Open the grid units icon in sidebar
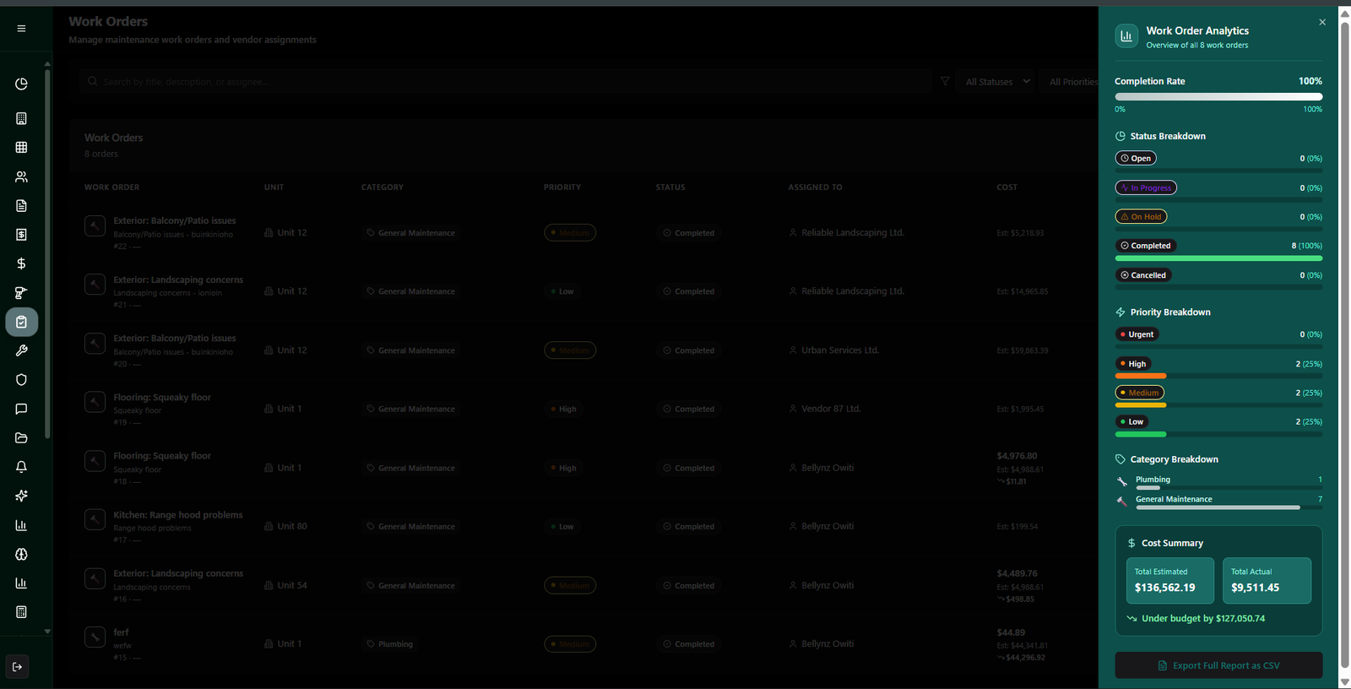The width and height of the screenshot is (1351, 689). click(x=21, y=148)
